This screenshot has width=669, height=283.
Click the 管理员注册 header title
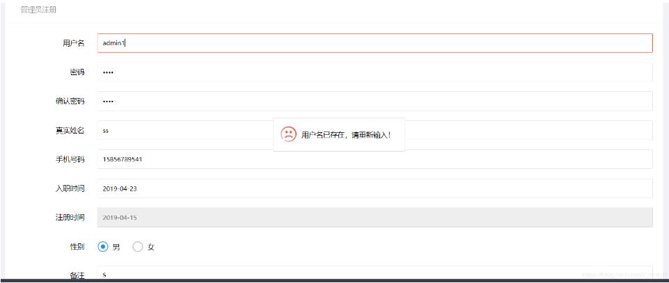click(38, 9)
